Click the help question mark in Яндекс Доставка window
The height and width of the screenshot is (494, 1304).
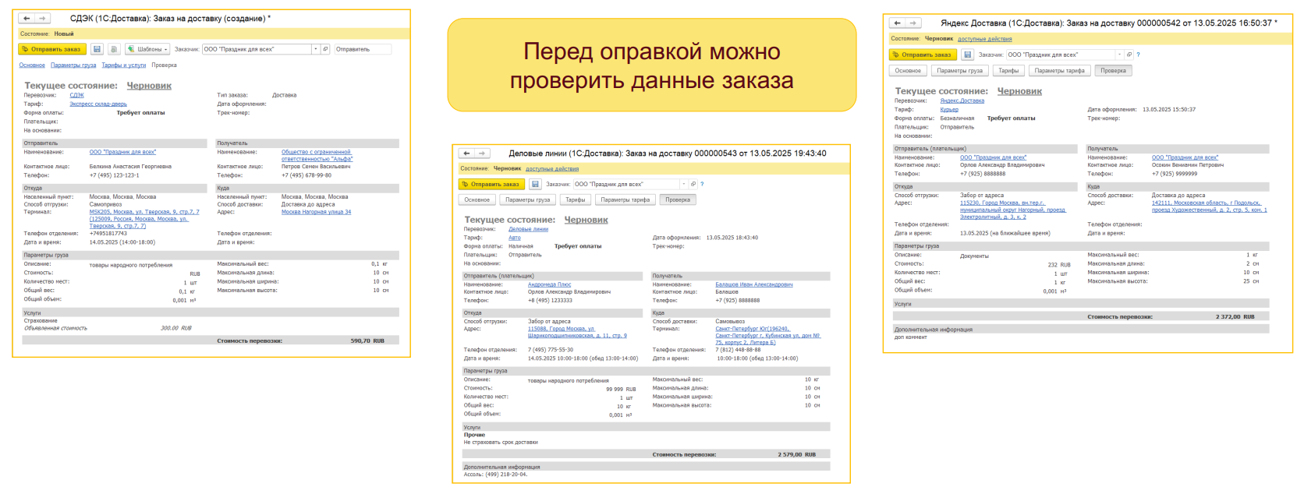click(x=1138, y=55)
